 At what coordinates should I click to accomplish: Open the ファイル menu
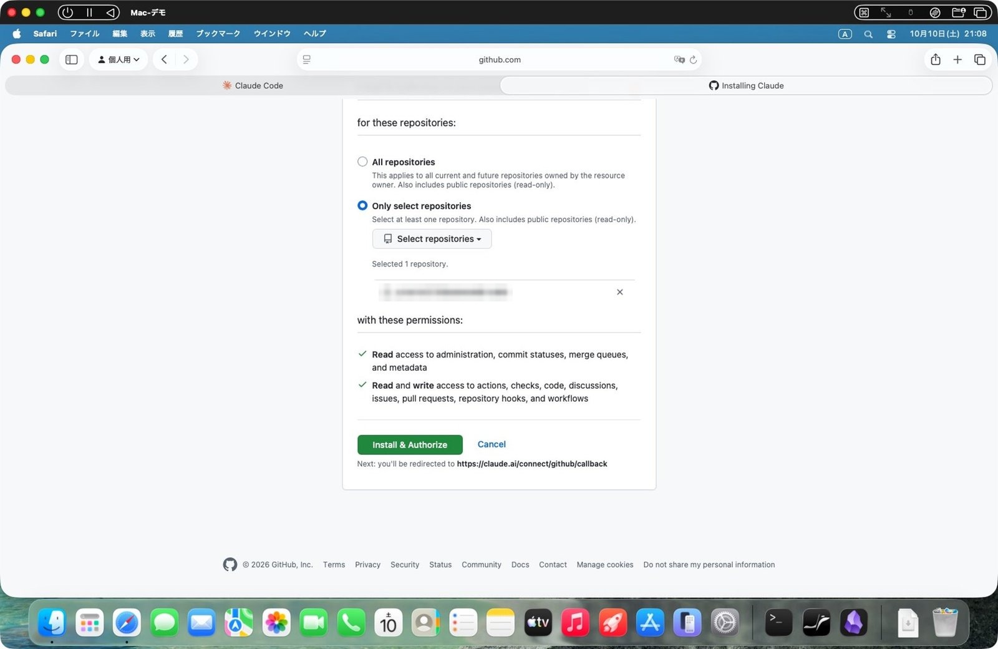(85, 34)
